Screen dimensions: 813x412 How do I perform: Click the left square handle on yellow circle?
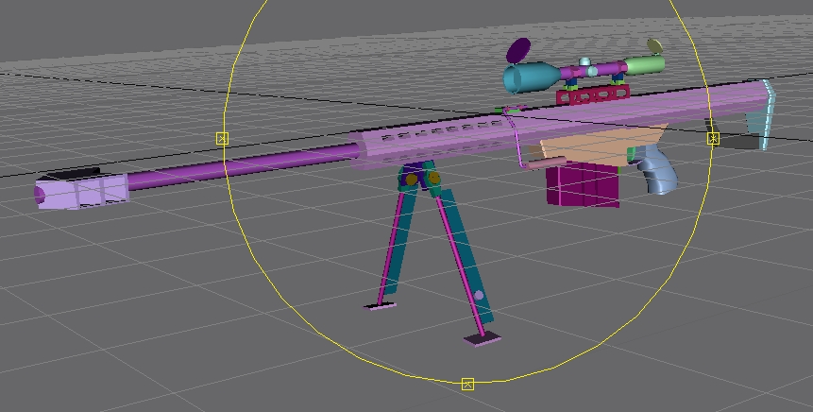[223, 138]
